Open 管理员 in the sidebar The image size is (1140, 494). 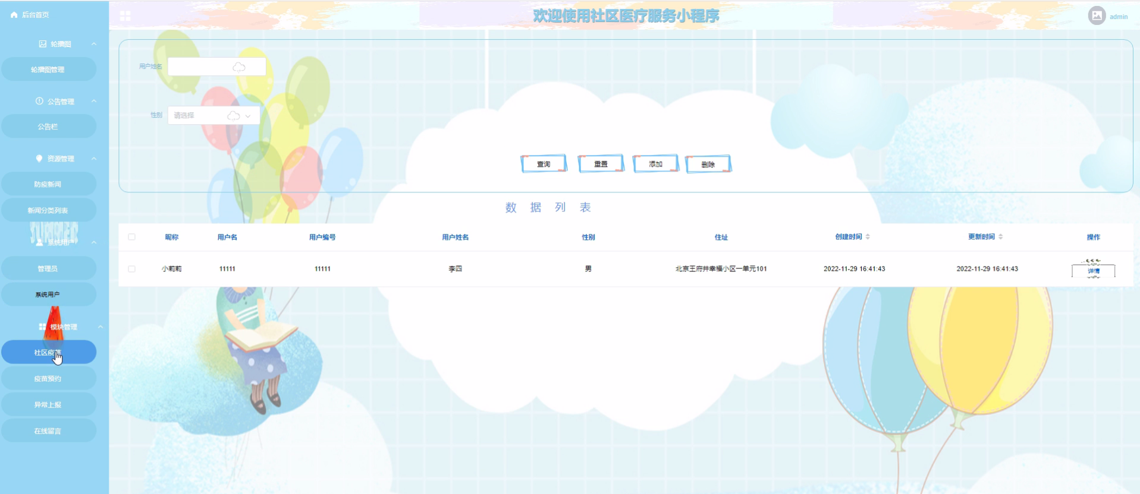click(48, 268)
